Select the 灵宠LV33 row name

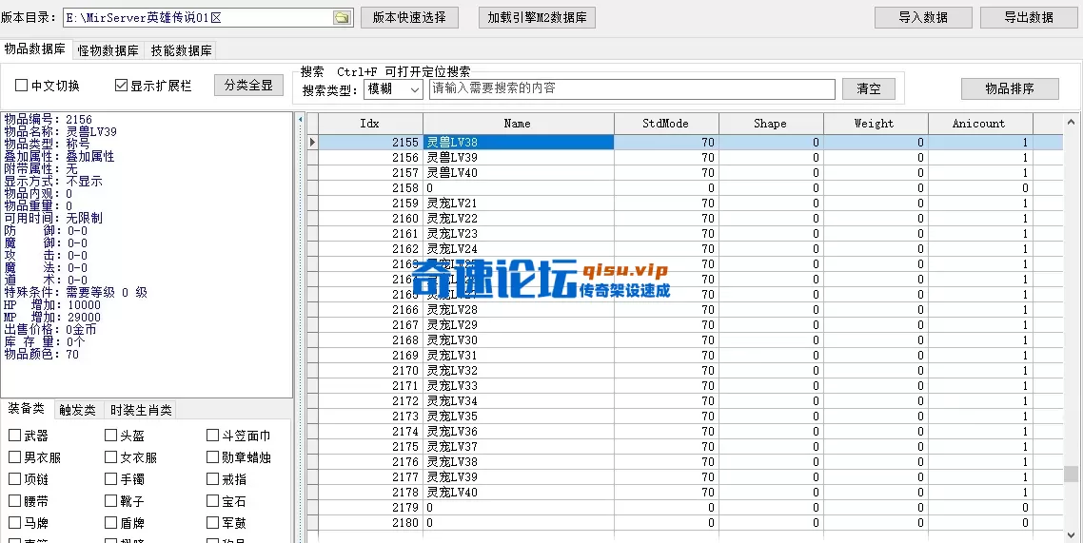(x=518, y=386)
